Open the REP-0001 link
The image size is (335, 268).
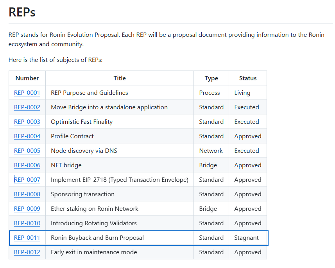coord(27,93)
